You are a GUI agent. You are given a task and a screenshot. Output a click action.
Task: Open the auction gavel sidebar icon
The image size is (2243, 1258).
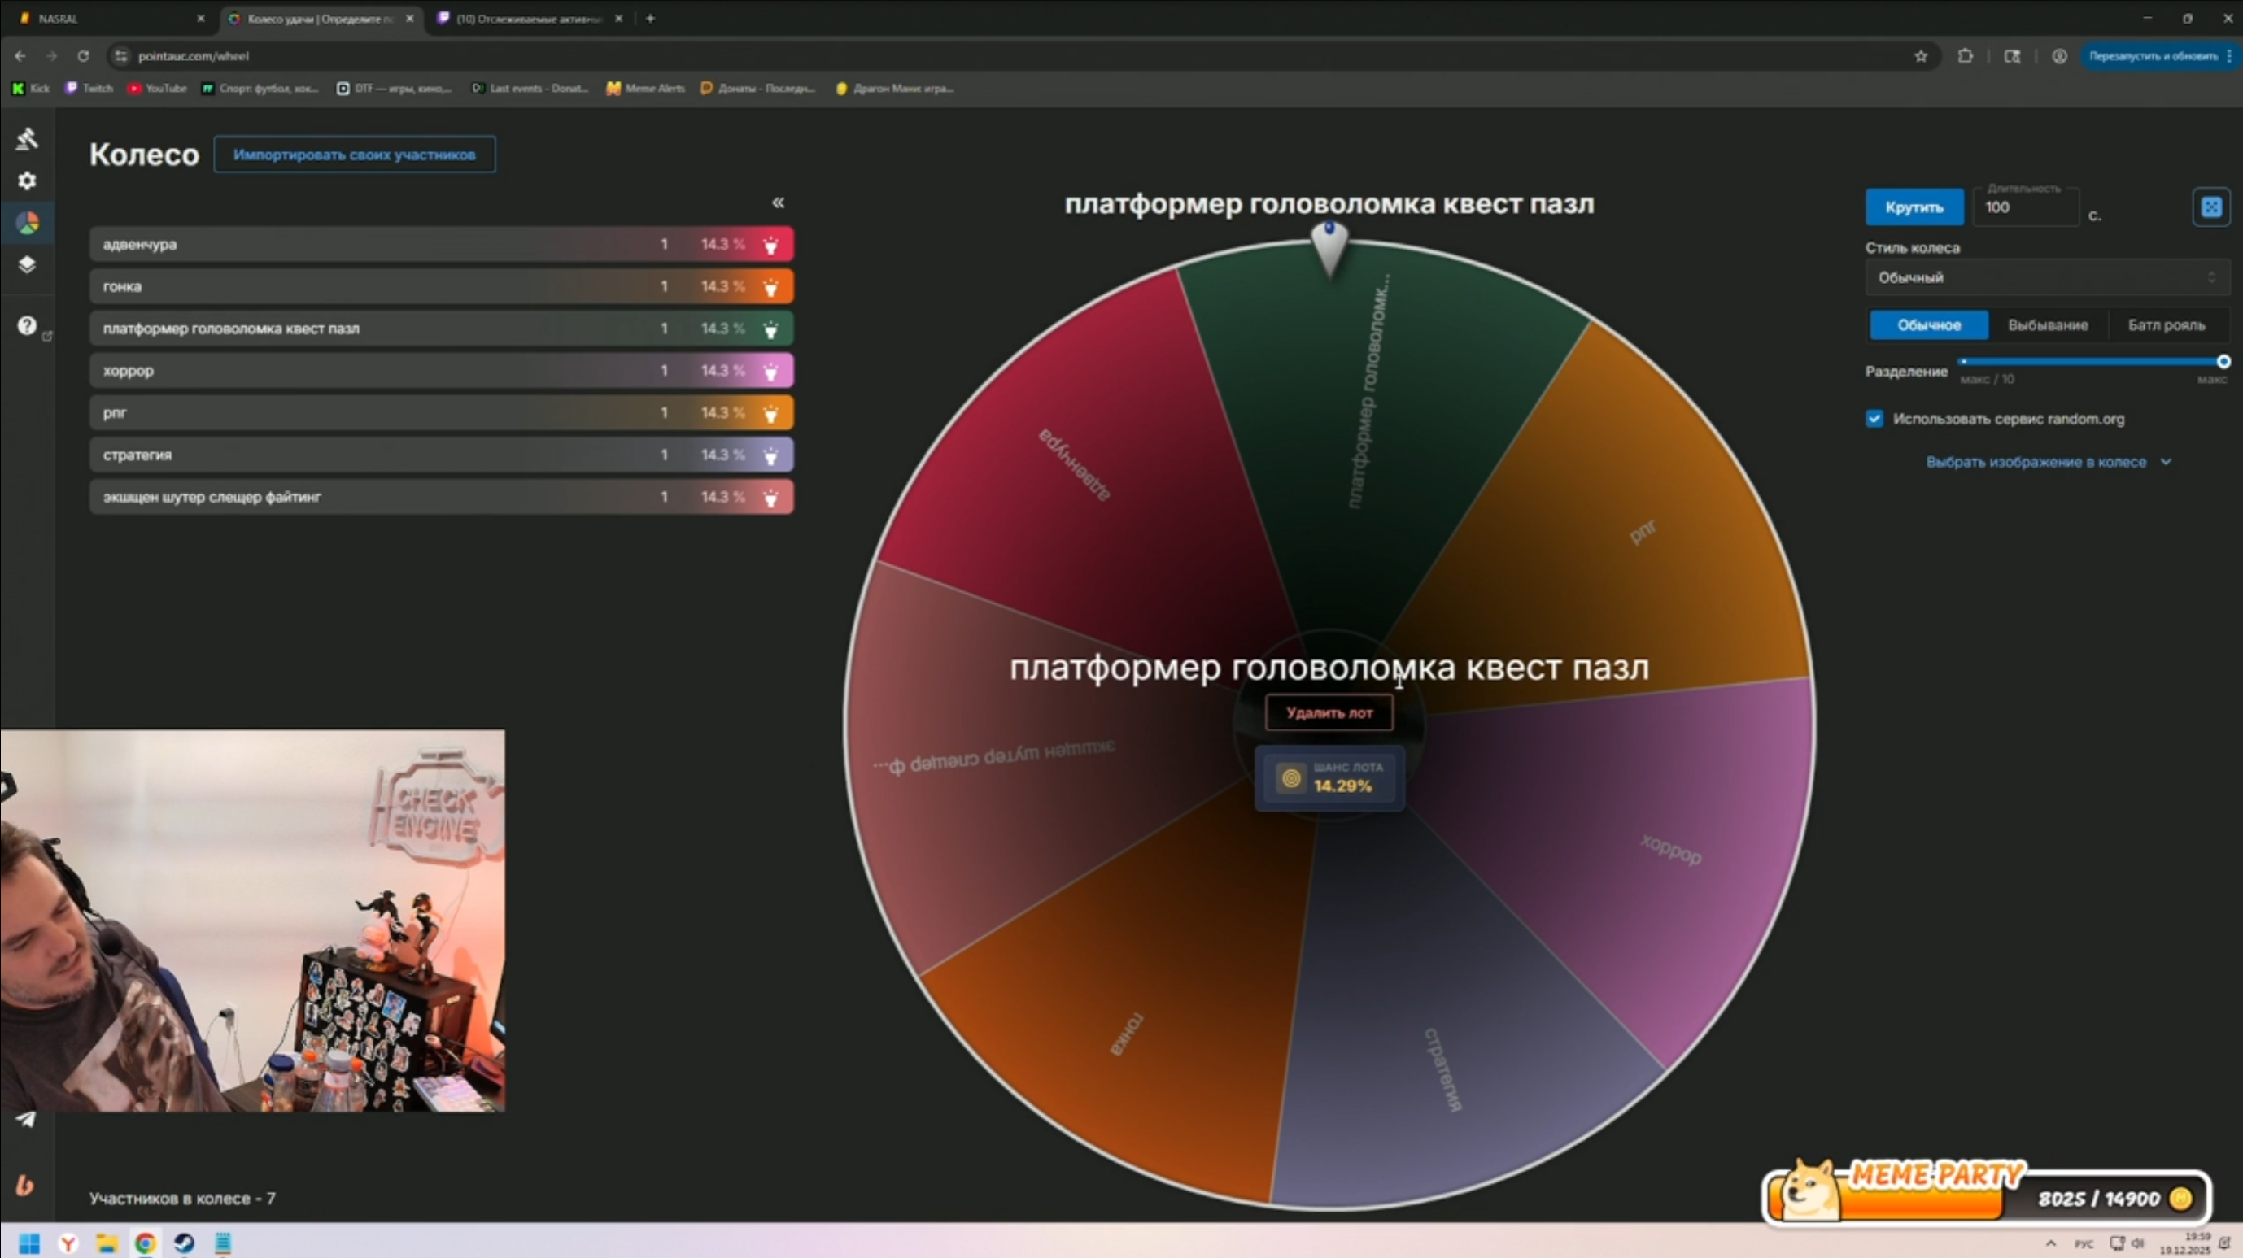pos(27,138)
